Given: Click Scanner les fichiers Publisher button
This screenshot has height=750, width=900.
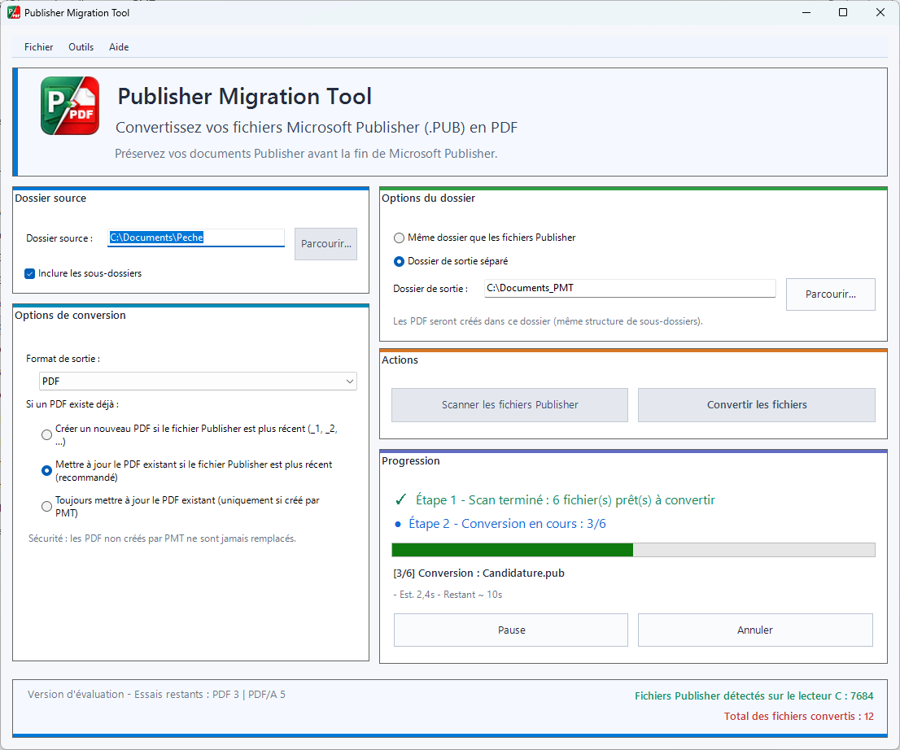Looking at the screenshot, I should coord(509,405).
